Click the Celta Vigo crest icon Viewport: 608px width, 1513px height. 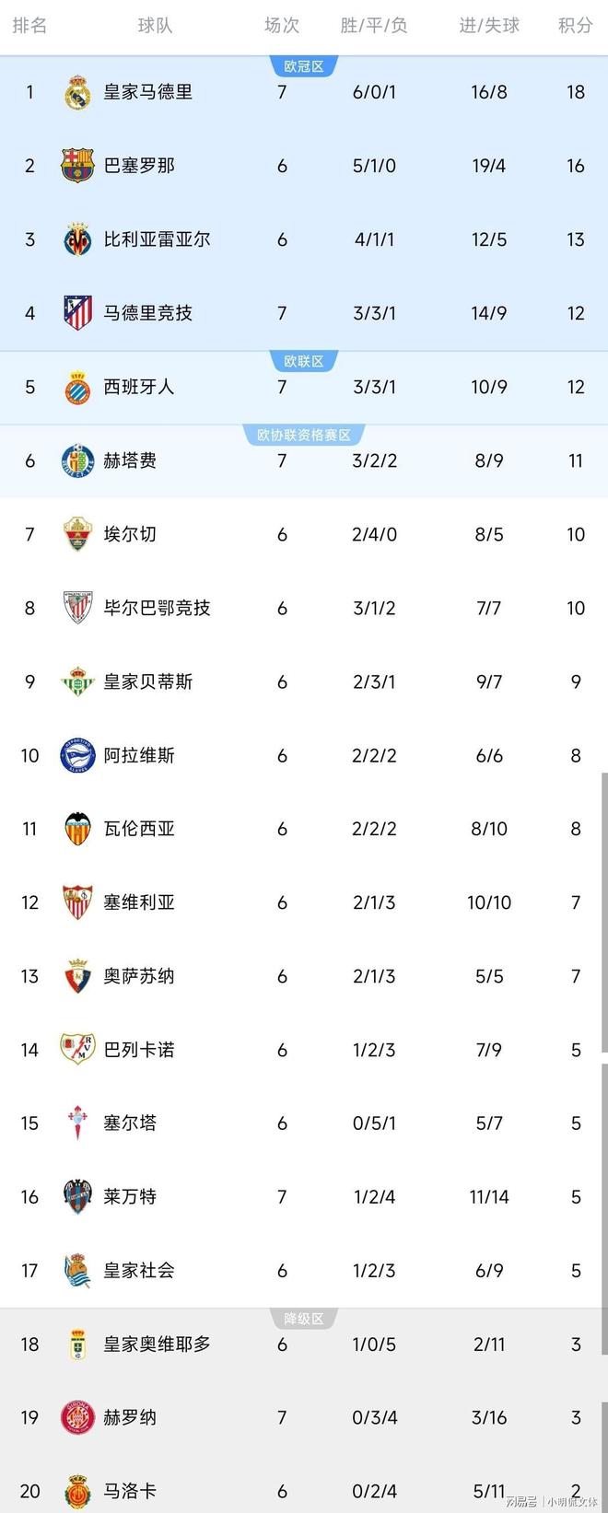(77, 1123)
